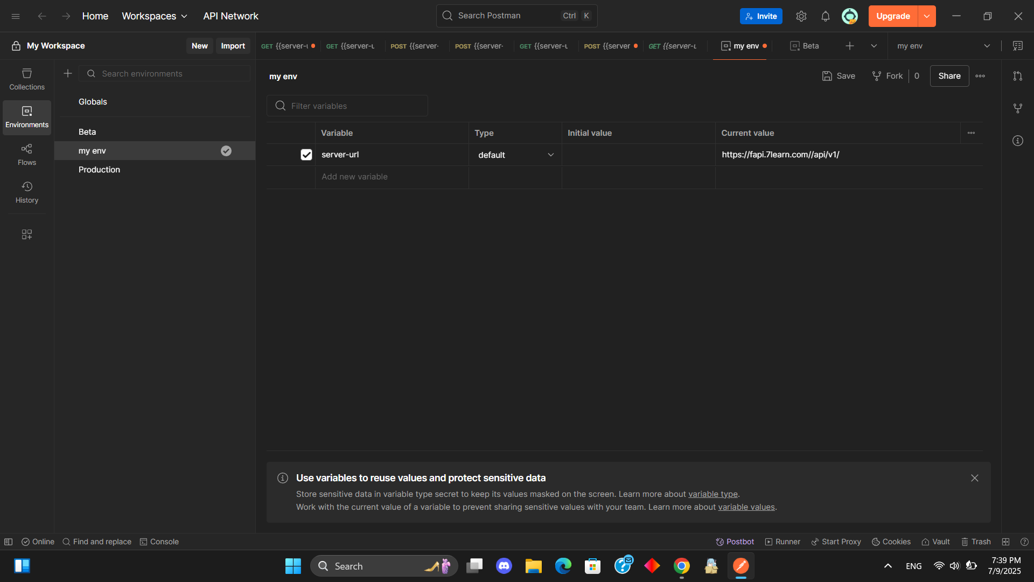Open notifications bell
Viewport: 1034px width, 582px height.
(826, 16)
